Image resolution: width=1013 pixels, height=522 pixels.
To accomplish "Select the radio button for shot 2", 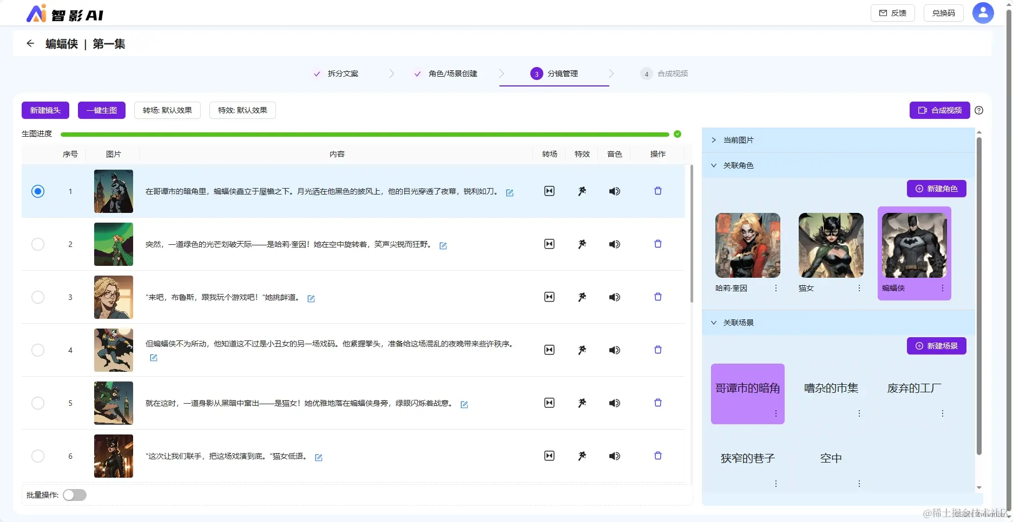I will click(x=38, y=244).
